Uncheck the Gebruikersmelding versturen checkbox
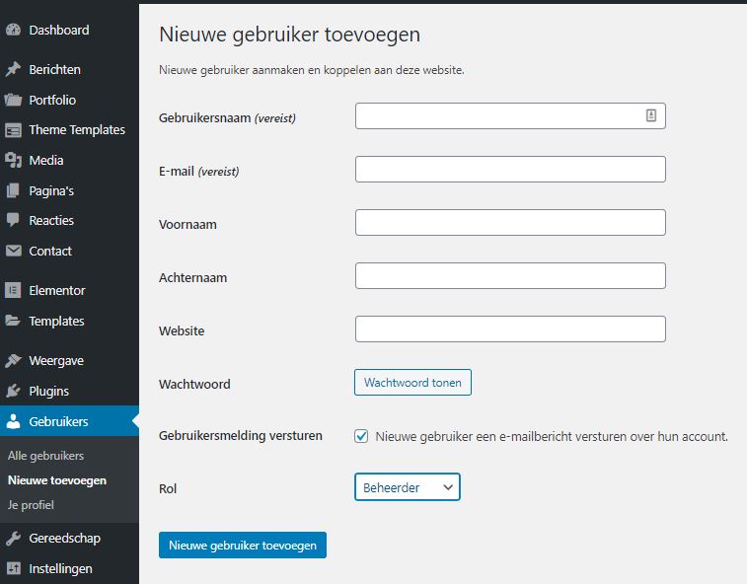747x584 pixels. click(x=362, y=436)
